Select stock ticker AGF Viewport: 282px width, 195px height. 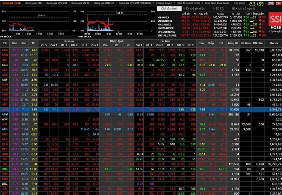[5, 80]
